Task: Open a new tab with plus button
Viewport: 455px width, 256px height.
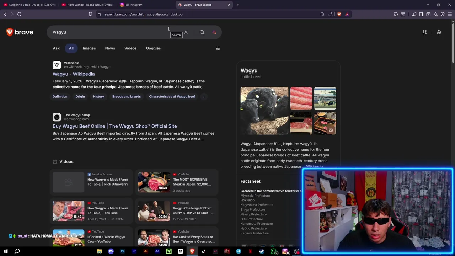Action: 238,5
